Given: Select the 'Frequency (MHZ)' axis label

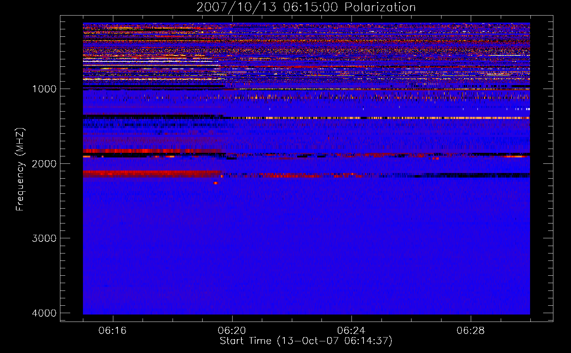Looking at the screenshot, I should [x=20, y=169].
